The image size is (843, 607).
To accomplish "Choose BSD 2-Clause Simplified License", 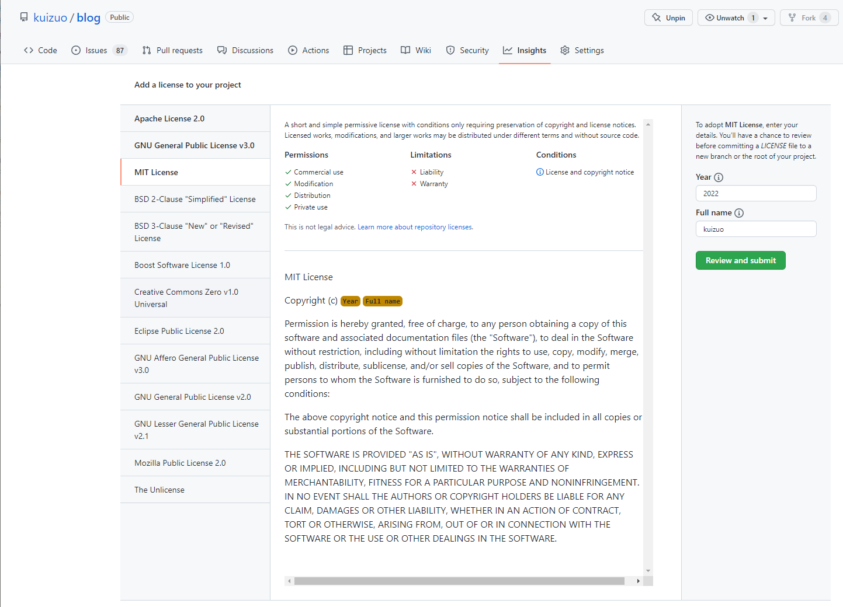I will (x=195, y=199).
